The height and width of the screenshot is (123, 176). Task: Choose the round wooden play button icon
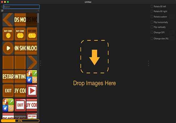point(8,48)
